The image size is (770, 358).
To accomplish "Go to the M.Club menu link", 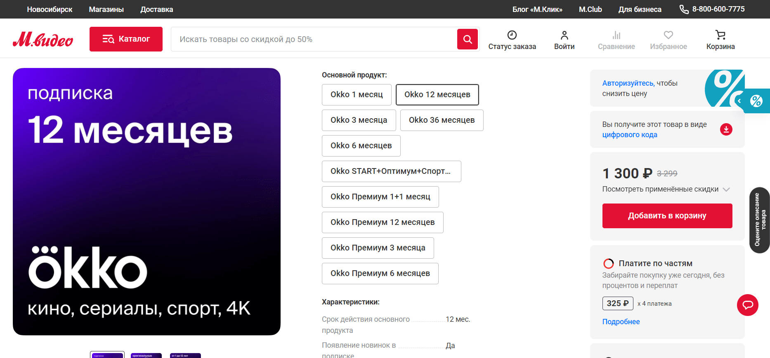I will pos(590,9).
